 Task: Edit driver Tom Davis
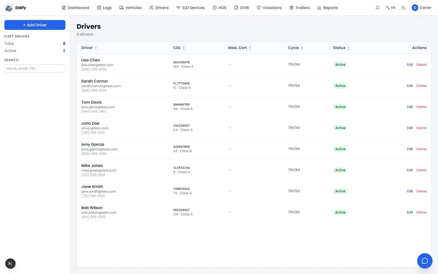(410, 107)
